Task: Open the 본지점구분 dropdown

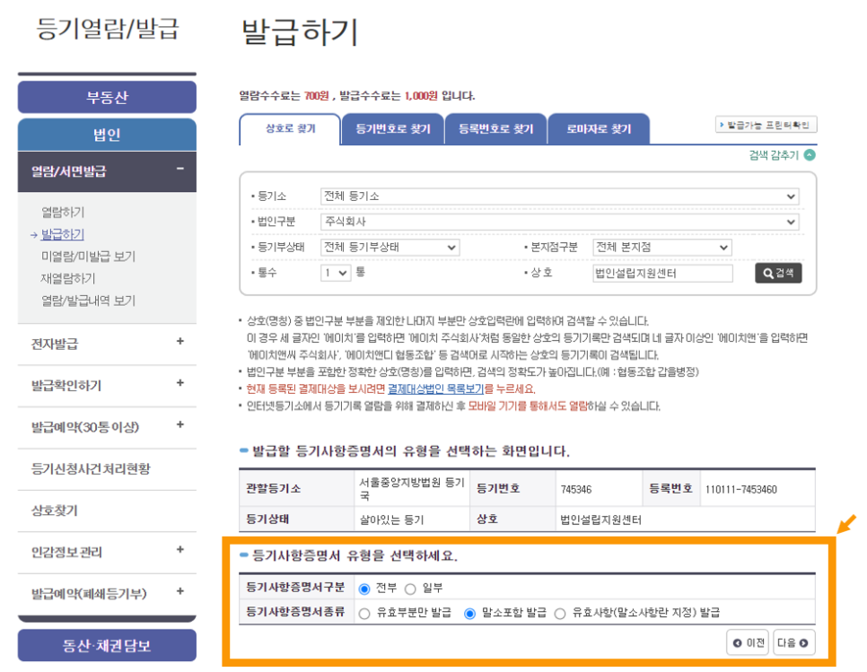Action: 661,247
